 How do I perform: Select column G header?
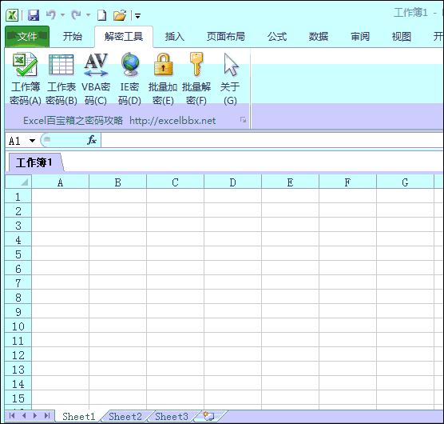pyautogui.click(x=405, y=182)
